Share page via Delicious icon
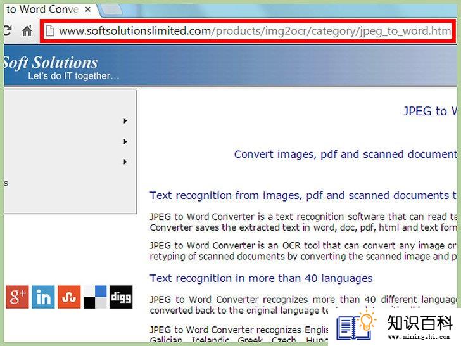This screenshot has width=461, height=346. (95, 297)
